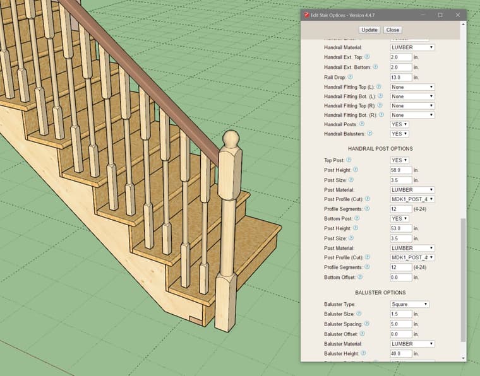The height and width of the screenshot is (376, 480).
Task: Focus the Baluster Size input field
Action: click(x=401, y=314)
